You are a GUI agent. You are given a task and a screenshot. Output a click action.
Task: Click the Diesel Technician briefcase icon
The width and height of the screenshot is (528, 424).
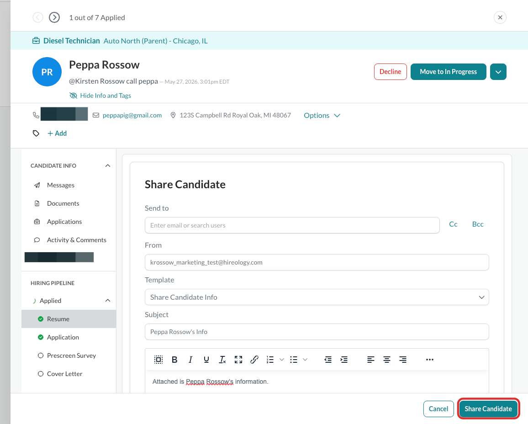click(36, 41)
